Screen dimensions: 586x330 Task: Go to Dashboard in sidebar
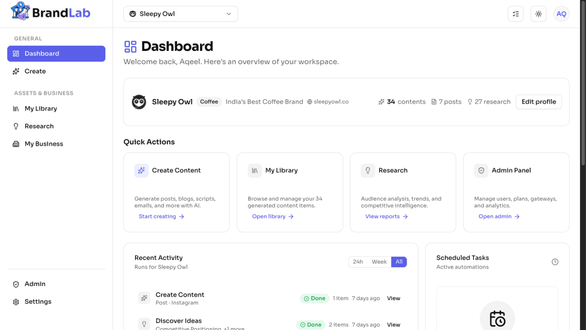(x=56, y=54)
